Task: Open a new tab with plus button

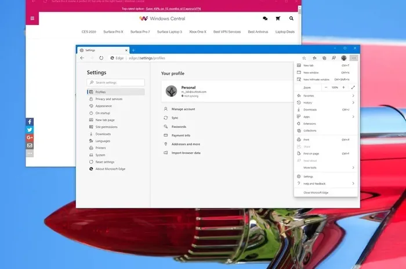Action: click(133, 50)
